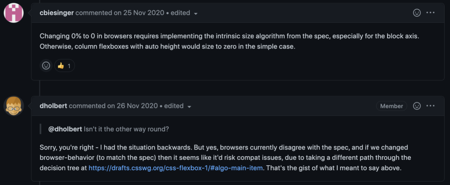The image size is (450, 185).
Task: Toggle the thumbs up reaction
Action: [x=64, y=66]
